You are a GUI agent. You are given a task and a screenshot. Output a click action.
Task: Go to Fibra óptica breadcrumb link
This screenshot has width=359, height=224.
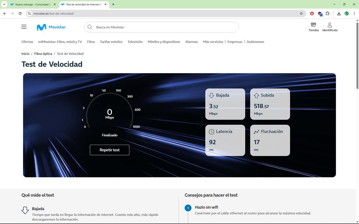[x=43, y=53]
